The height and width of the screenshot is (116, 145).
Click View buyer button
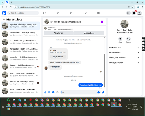[58, 33]
